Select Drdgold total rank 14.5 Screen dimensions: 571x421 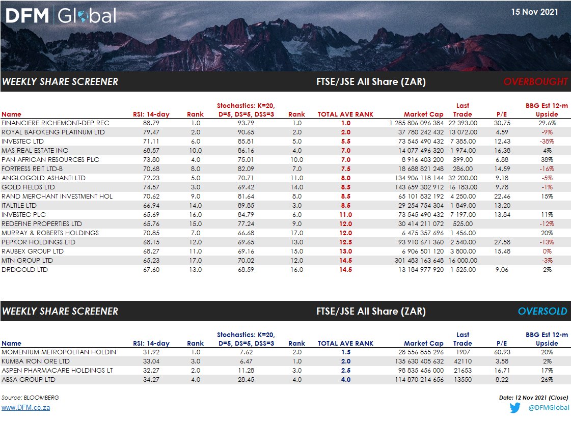[345, 270]
